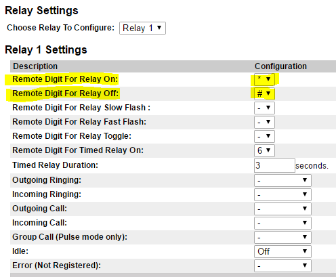Open the Remote Digit For Relay Off dropdown
The image size is (336, 277).
tap(264, 93)
